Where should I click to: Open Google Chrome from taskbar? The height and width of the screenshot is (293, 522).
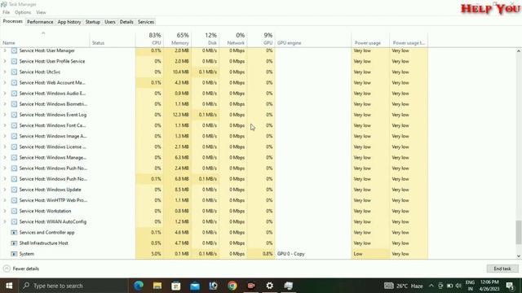point(232,286)
